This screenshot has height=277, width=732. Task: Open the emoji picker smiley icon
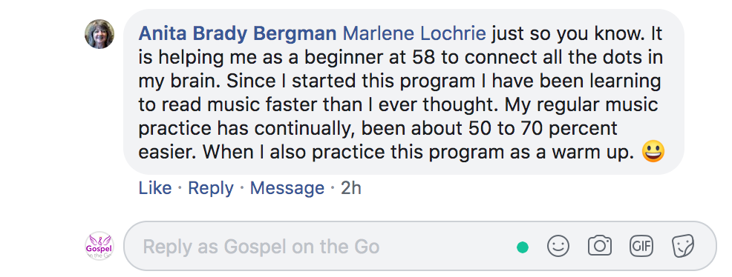click(x=558, y=246)
